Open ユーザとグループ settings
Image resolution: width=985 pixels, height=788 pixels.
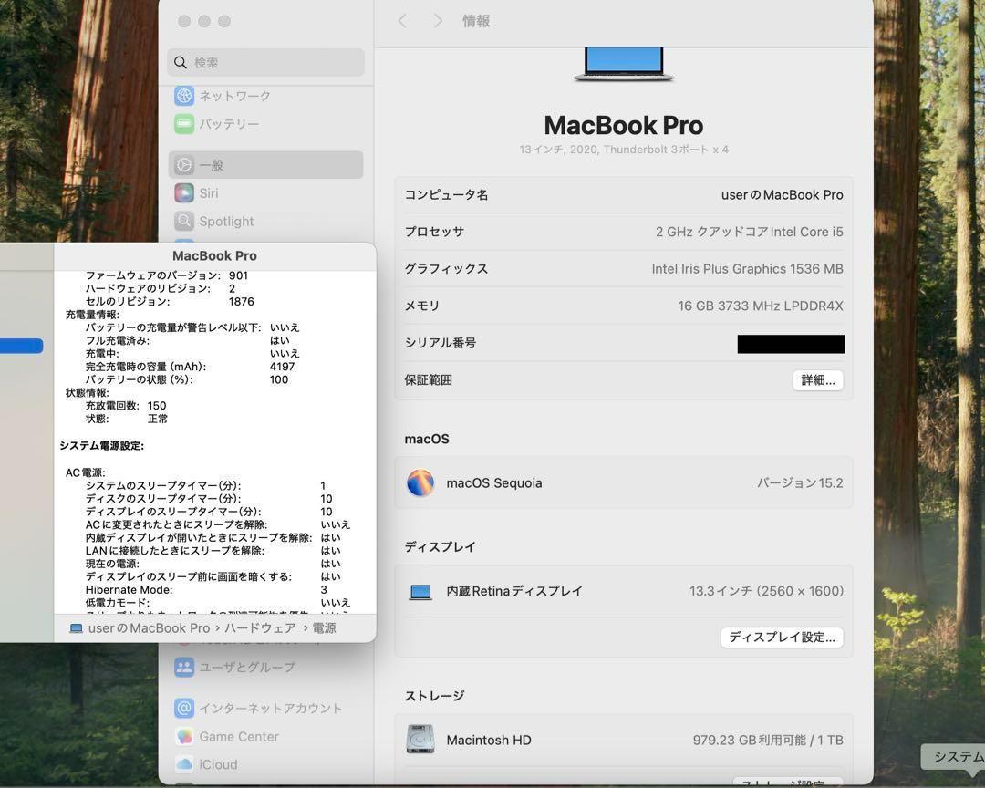click(234, 667)
